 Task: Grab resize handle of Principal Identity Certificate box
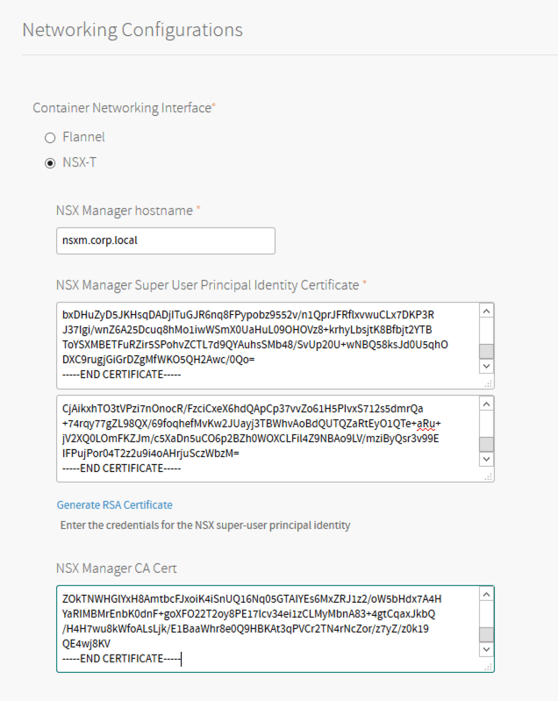[x=489, y=383]
